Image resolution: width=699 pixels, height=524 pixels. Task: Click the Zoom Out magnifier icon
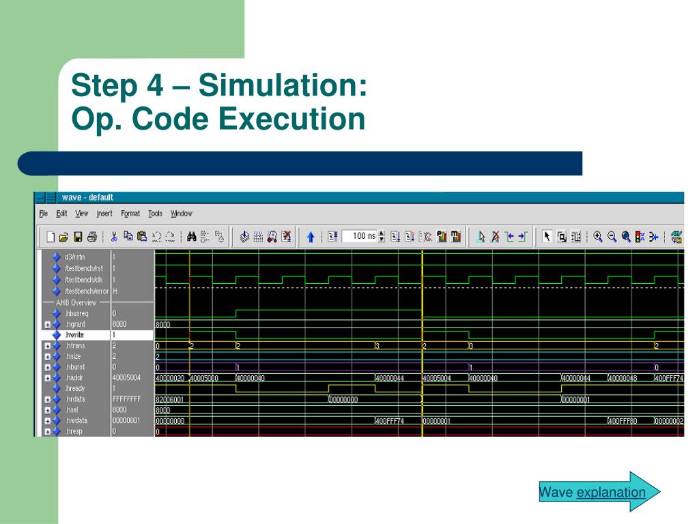click(x=612, y=237)
